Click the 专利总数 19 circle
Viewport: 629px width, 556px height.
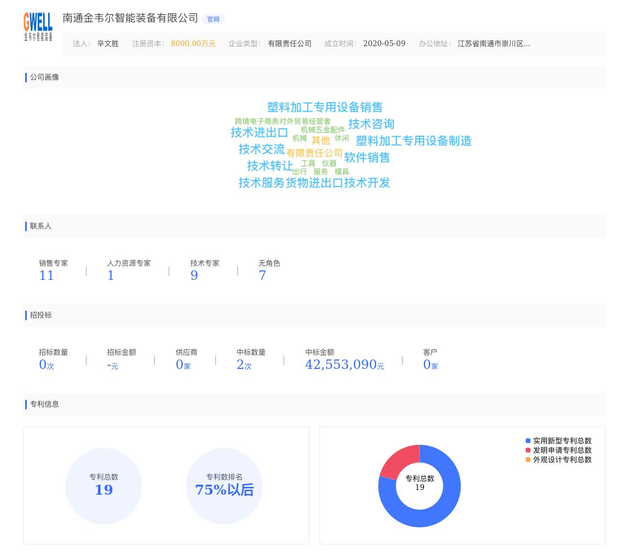coord(104,486)
